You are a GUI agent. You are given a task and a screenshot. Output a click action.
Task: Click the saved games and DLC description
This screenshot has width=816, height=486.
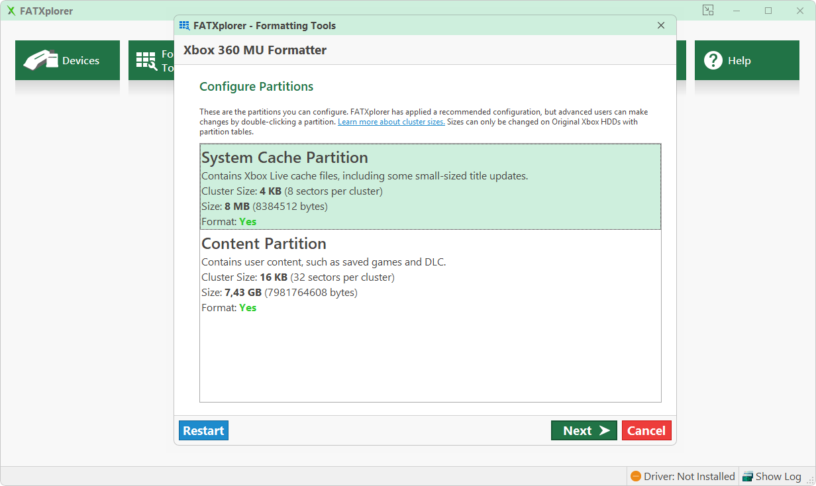pos(324,262)
